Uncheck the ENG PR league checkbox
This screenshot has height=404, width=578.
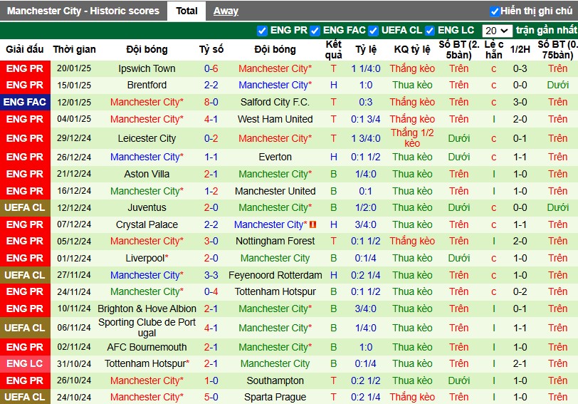tap(262, 31)
